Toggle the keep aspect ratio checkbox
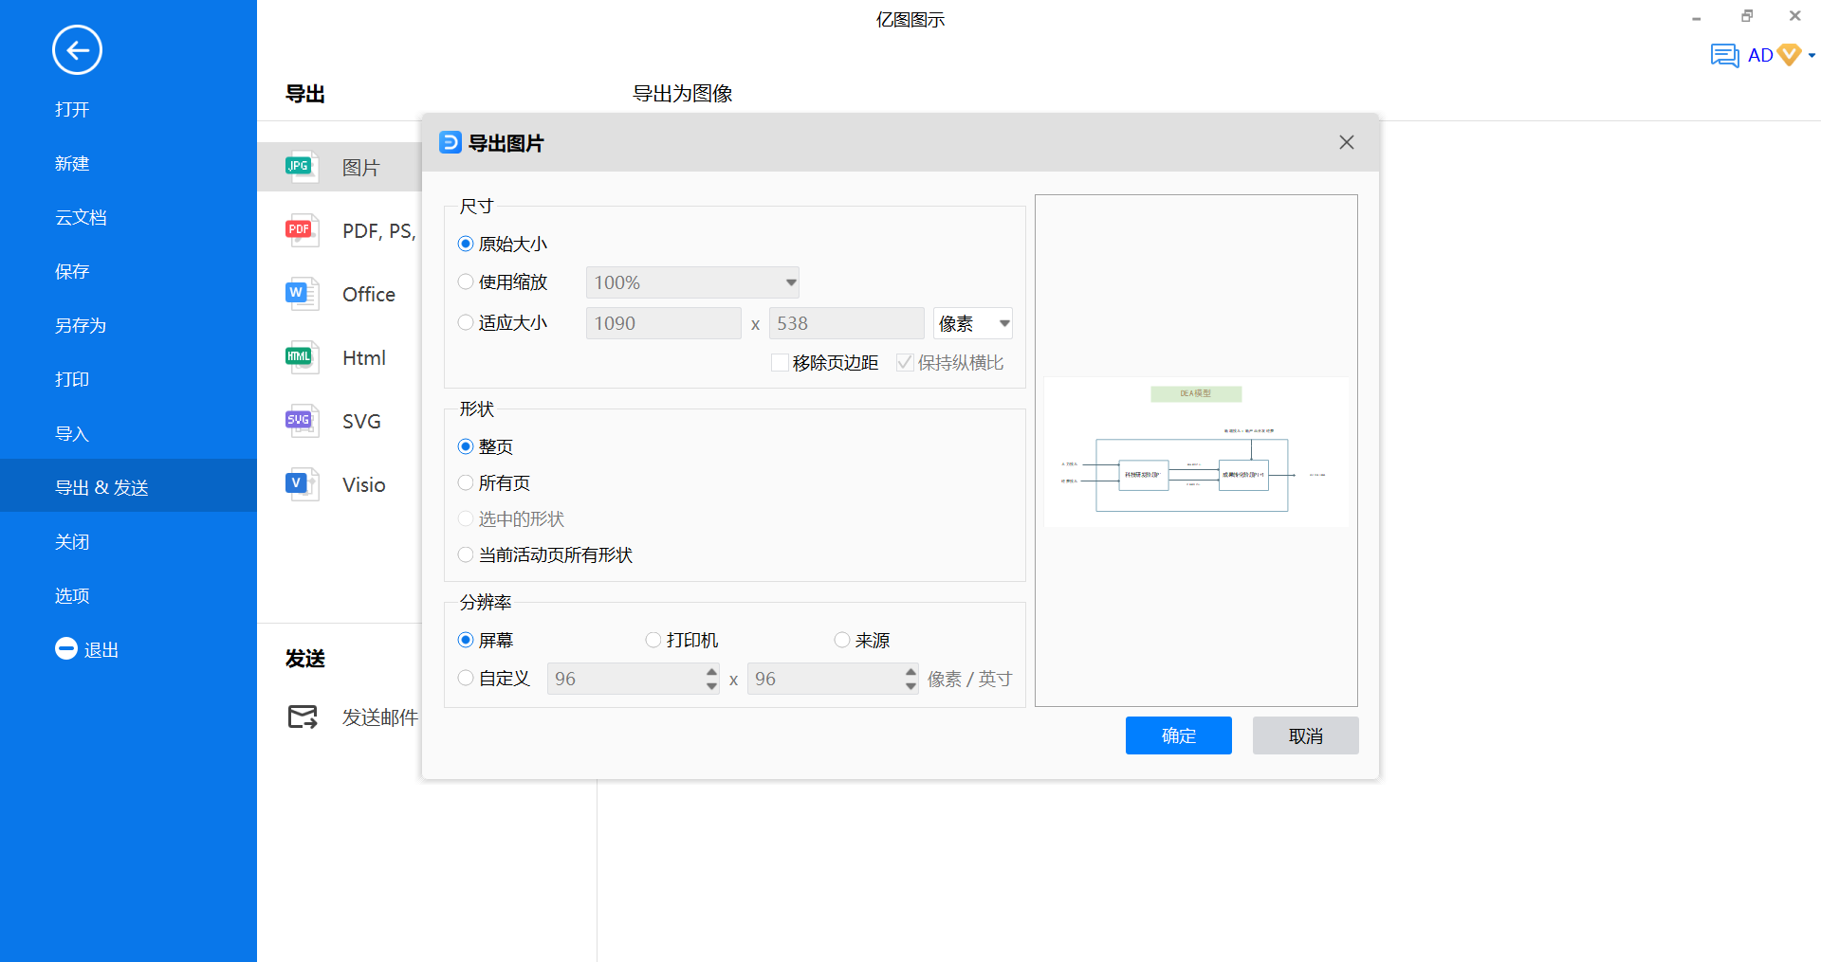Viewport: 1821px width, 962px height. pos(905,362)
